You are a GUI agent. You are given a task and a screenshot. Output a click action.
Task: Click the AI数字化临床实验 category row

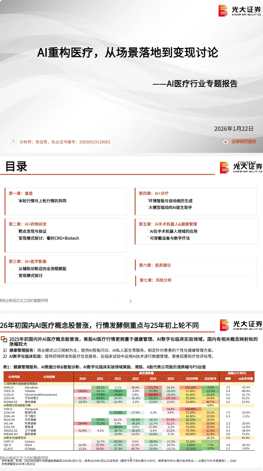tap(15, 438)
